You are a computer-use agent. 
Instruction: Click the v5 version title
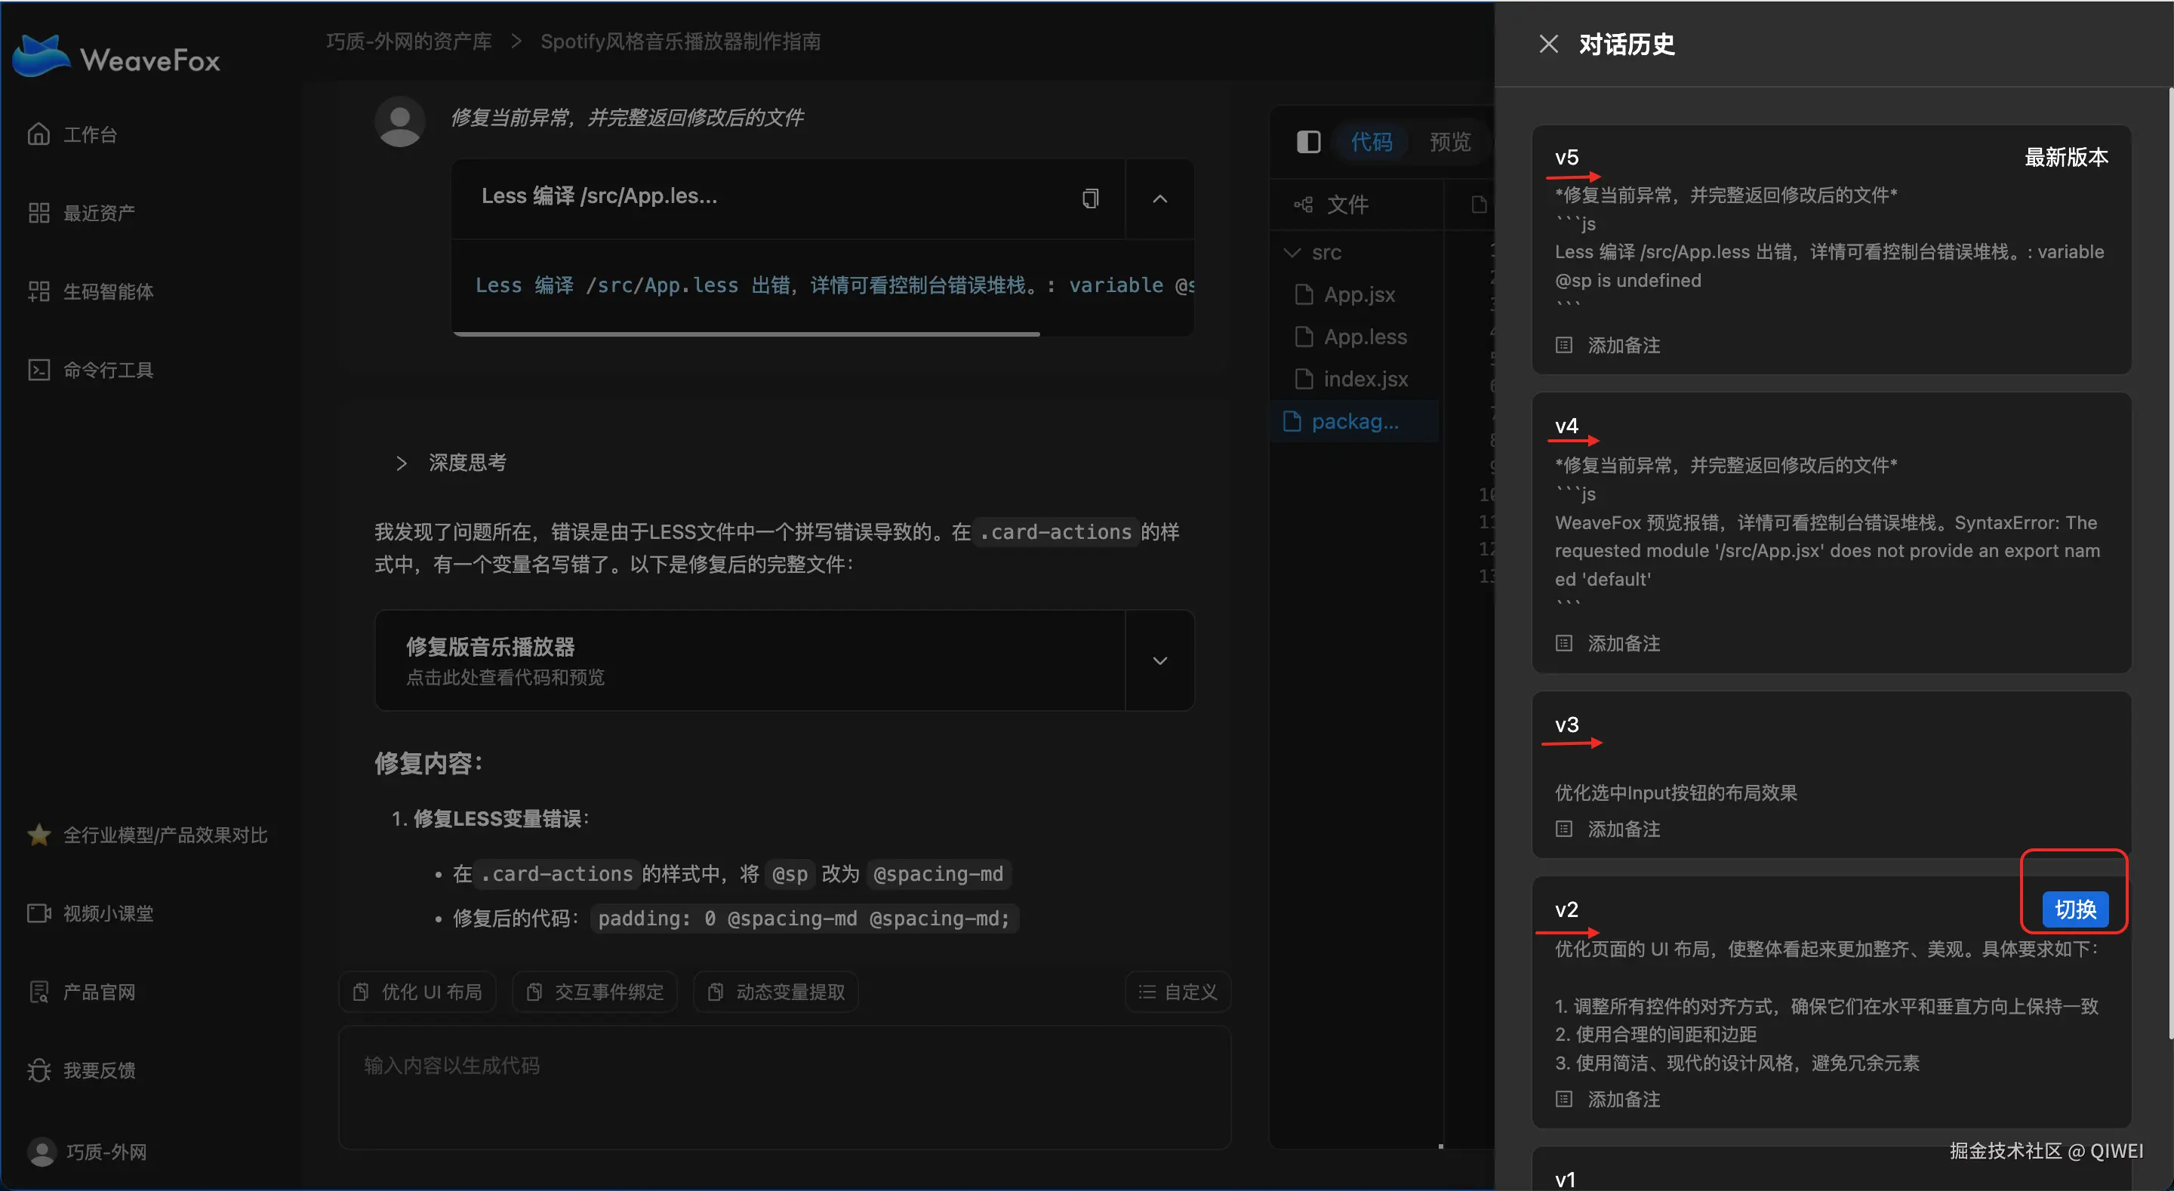(1566, 157)
